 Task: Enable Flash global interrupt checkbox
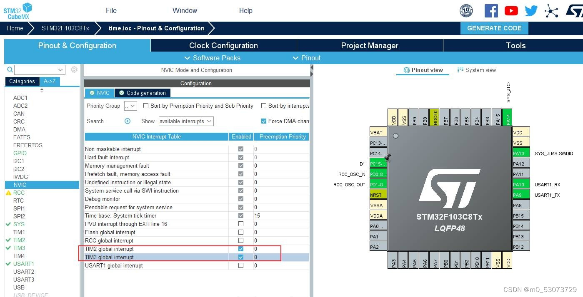[241, 232]
